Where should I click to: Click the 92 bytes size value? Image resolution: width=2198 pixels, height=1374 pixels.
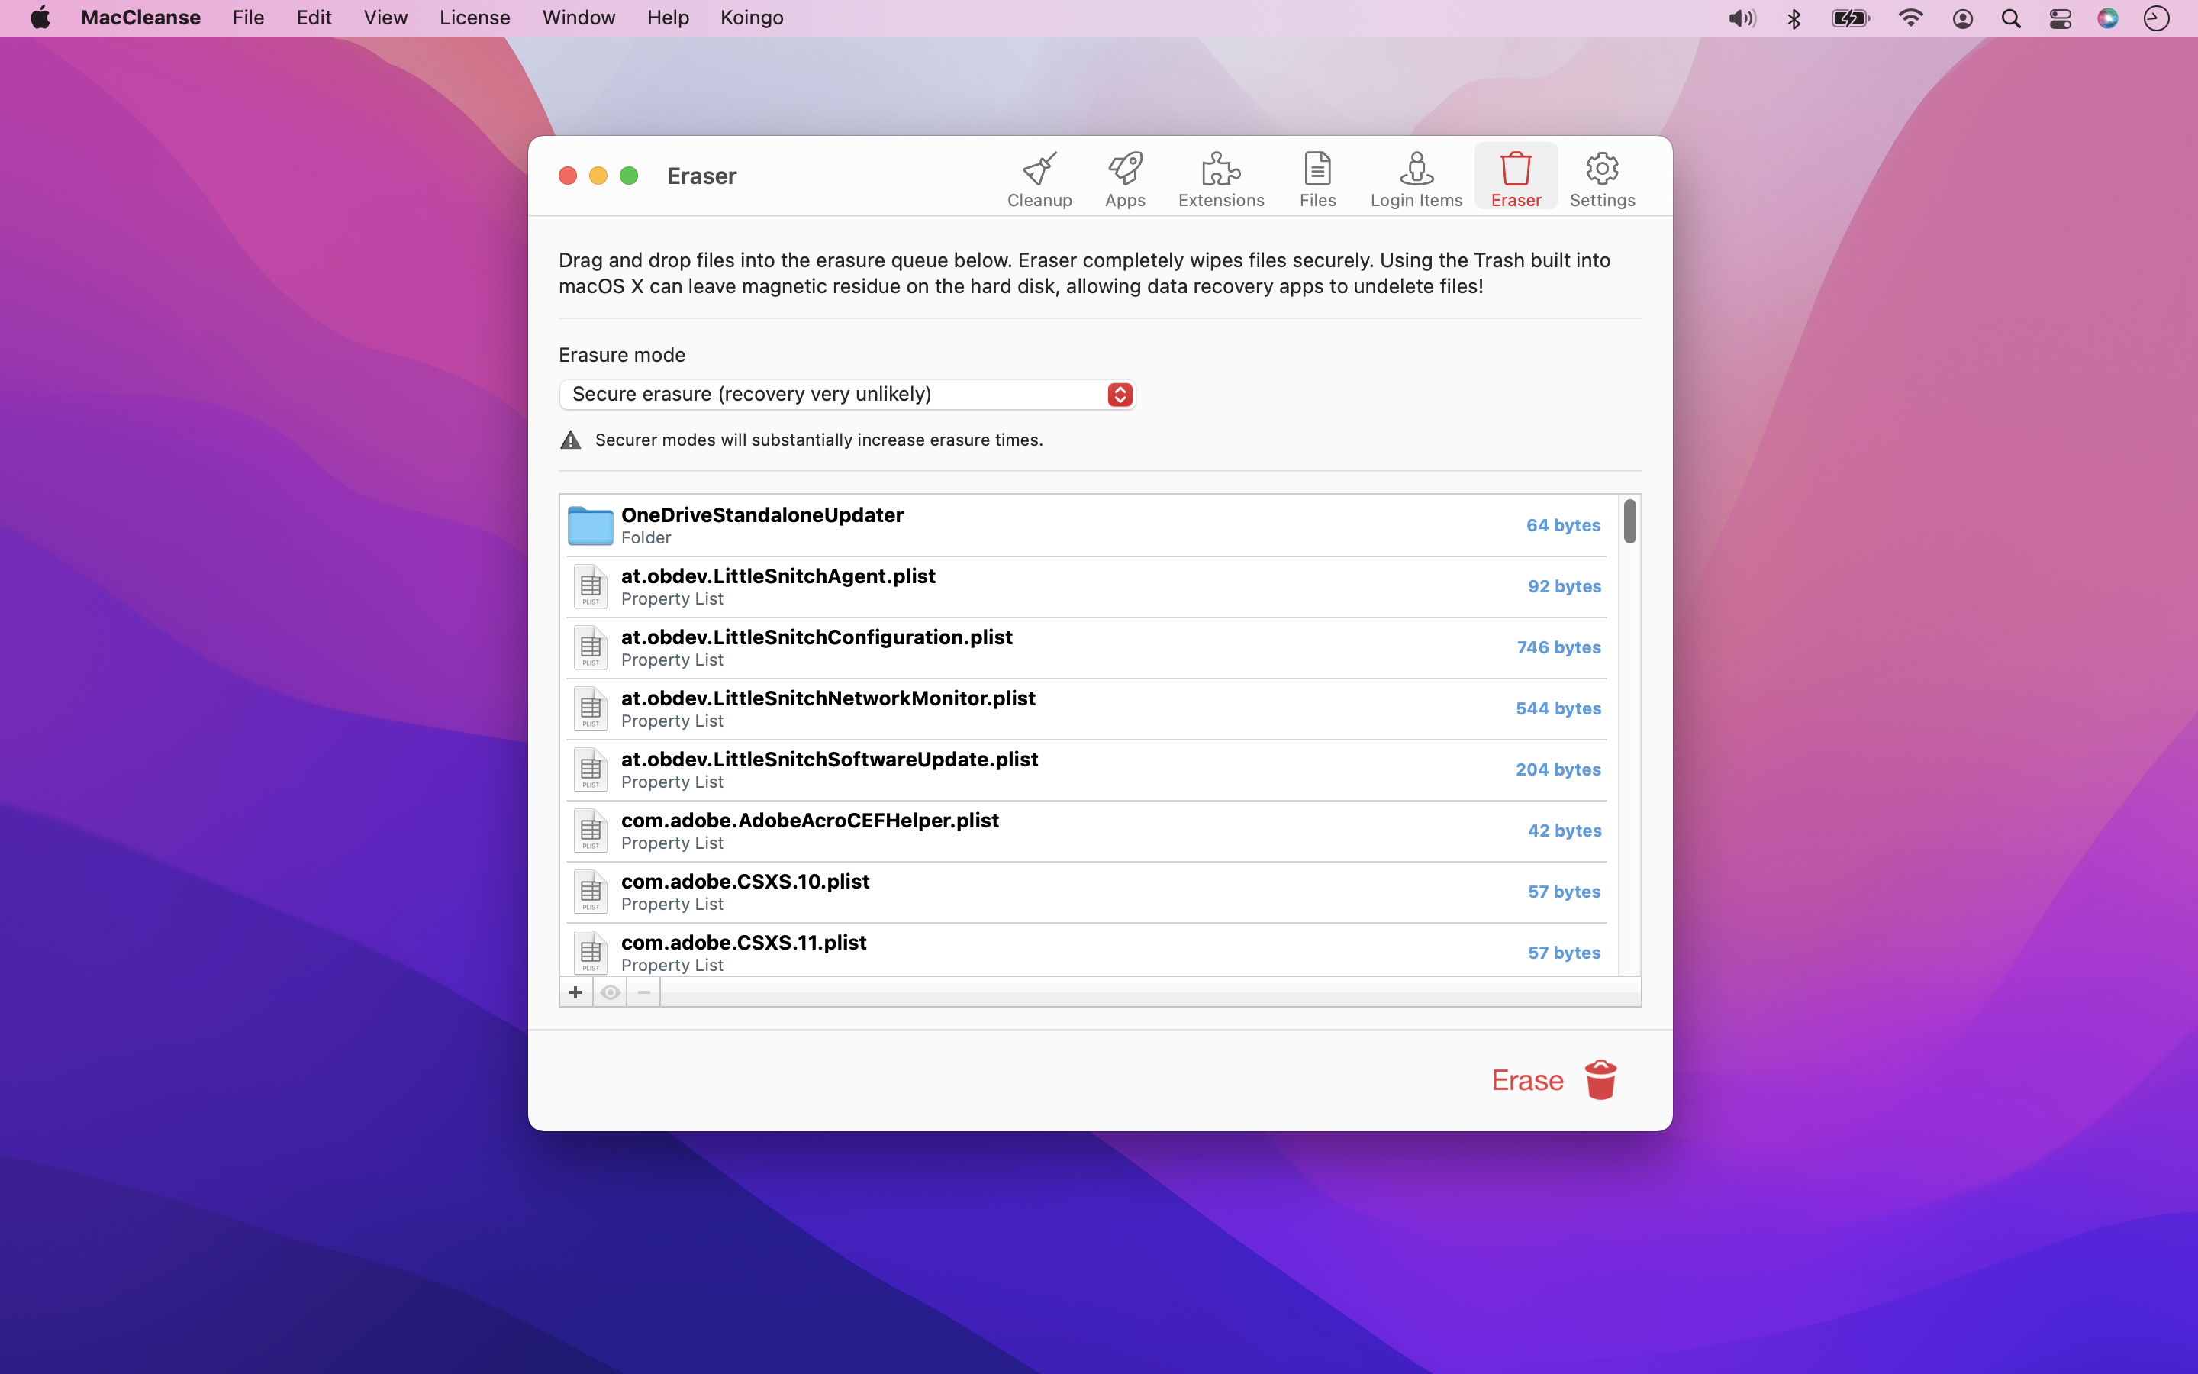click(1564, 586)
